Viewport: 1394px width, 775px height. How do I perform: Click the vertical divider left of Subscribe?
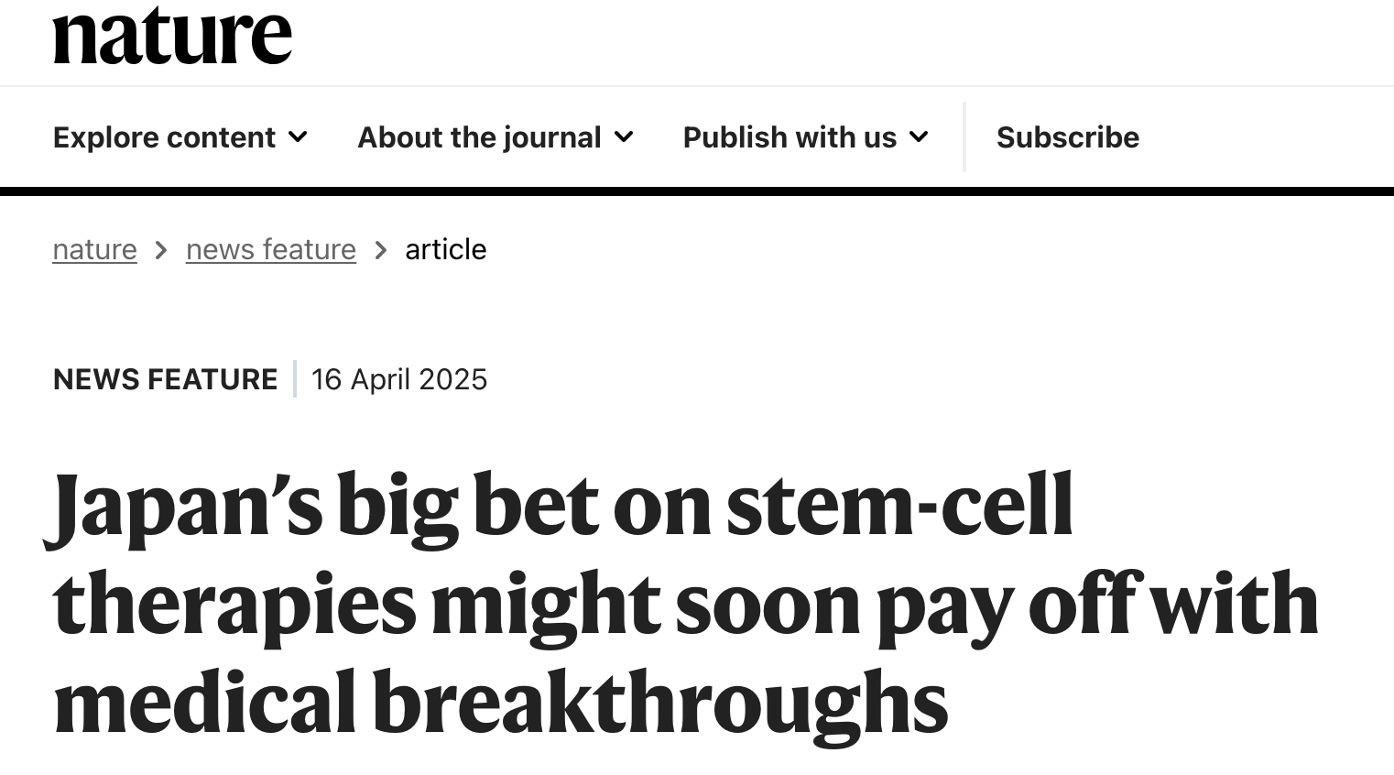point(964,137)
